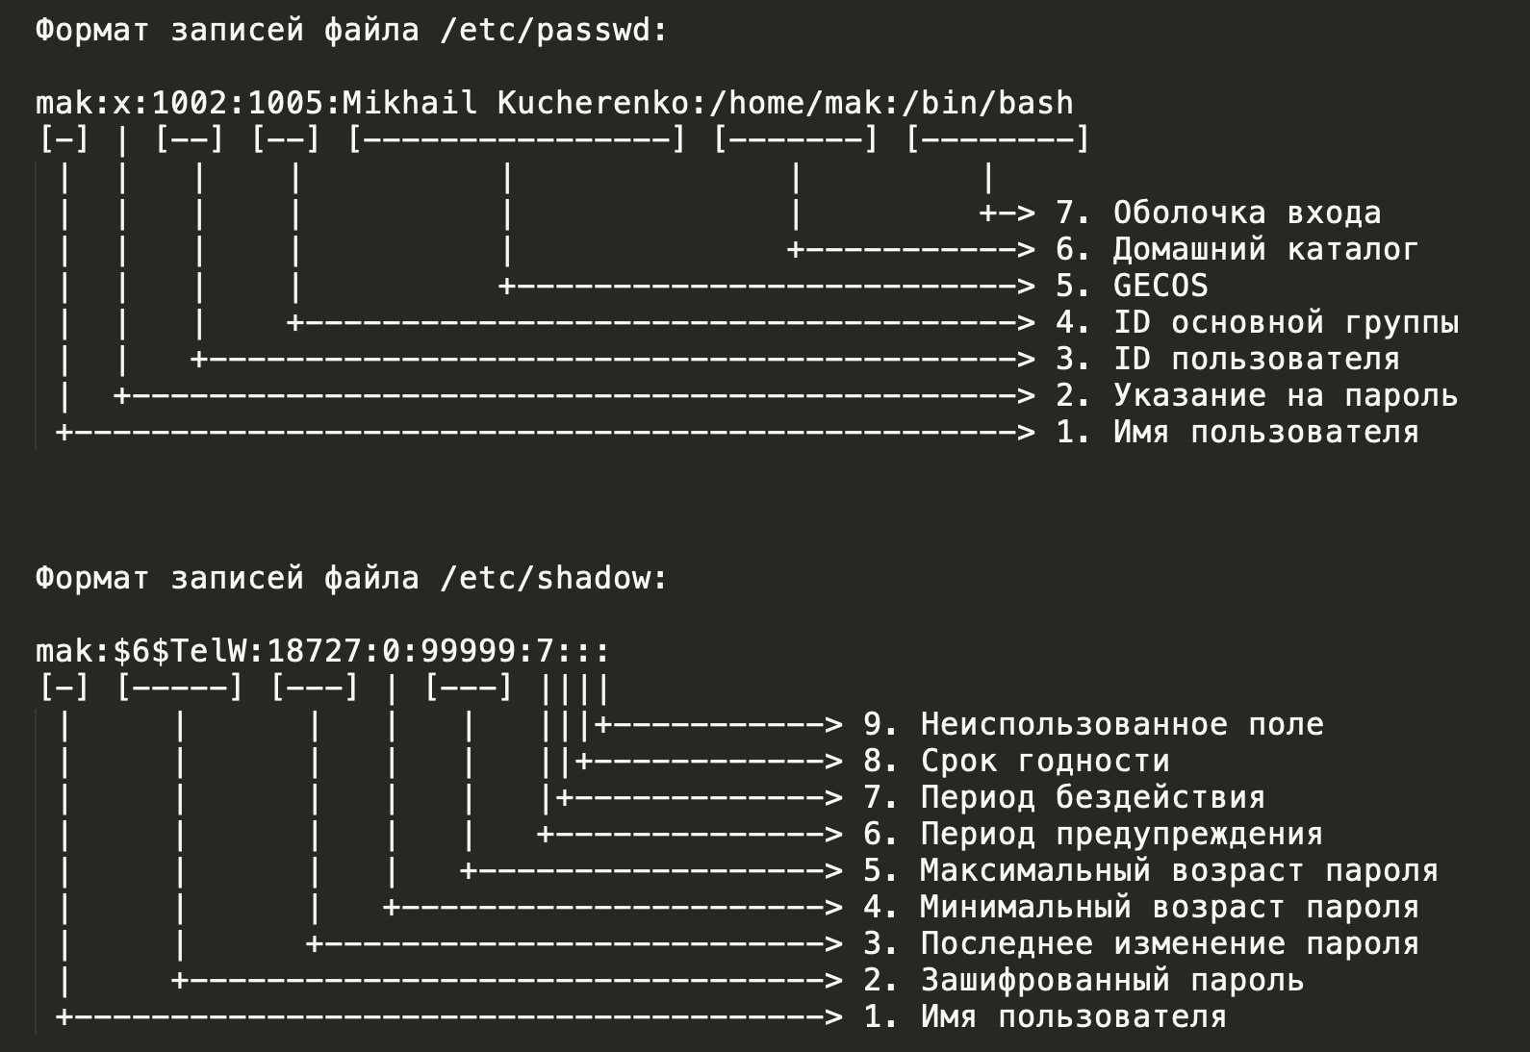
Task: Select the "6. Домашний каталог" label
Action: 1237,249
